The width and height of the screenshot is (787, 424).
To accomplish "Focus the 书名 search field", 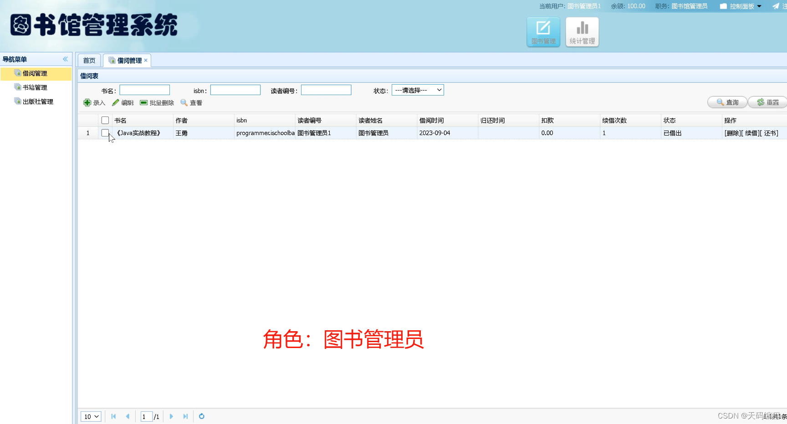I will (144, 90).
